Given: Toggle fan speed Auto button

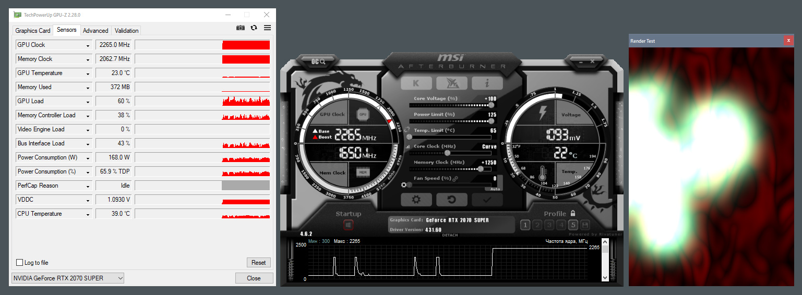Looking at the screenshot, I should tap(495, 189).
